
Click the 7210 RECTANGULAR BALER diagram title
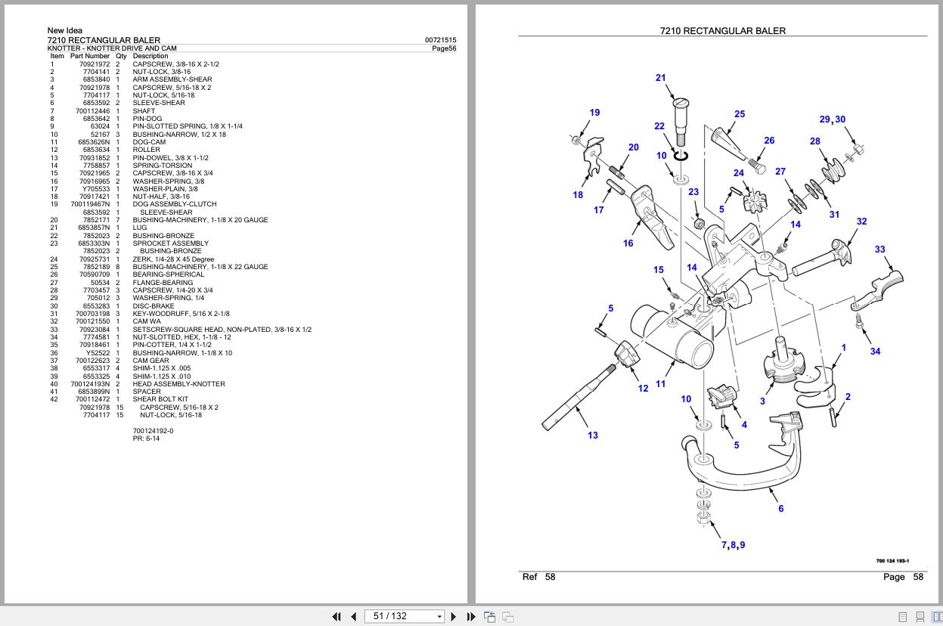(x=723, y=31)
